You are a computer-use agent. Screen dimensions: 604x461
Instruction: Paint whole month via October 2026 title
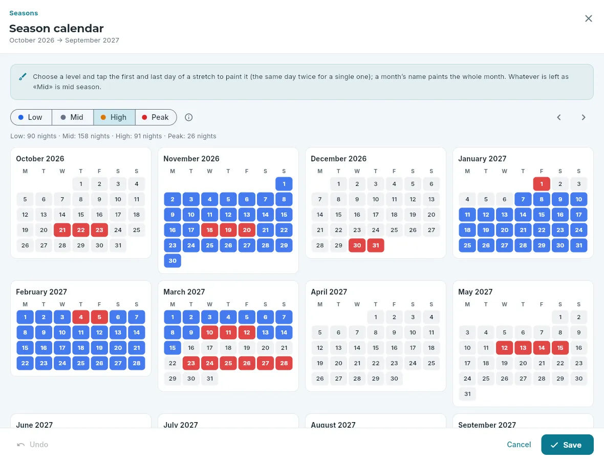click(x=40, y=158)
